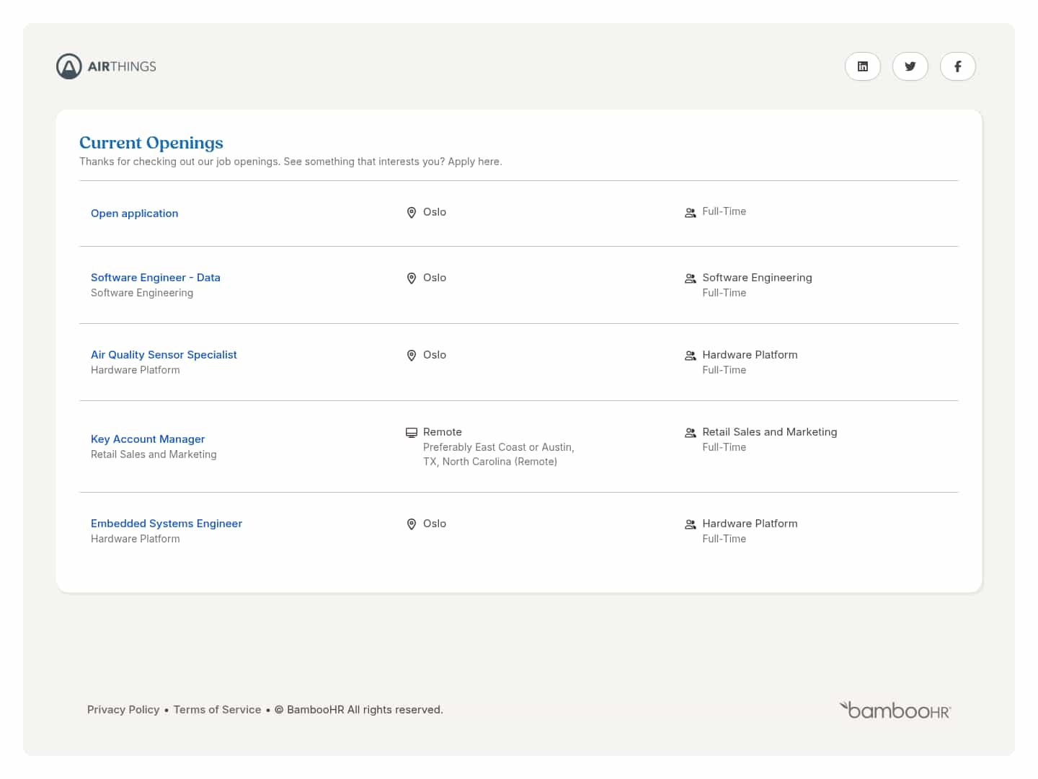This screenshot has width=1038, height=779.
Task: Click Hardware Platform department in Air Quality Sensor row
Action: click(x=750, y=355)
